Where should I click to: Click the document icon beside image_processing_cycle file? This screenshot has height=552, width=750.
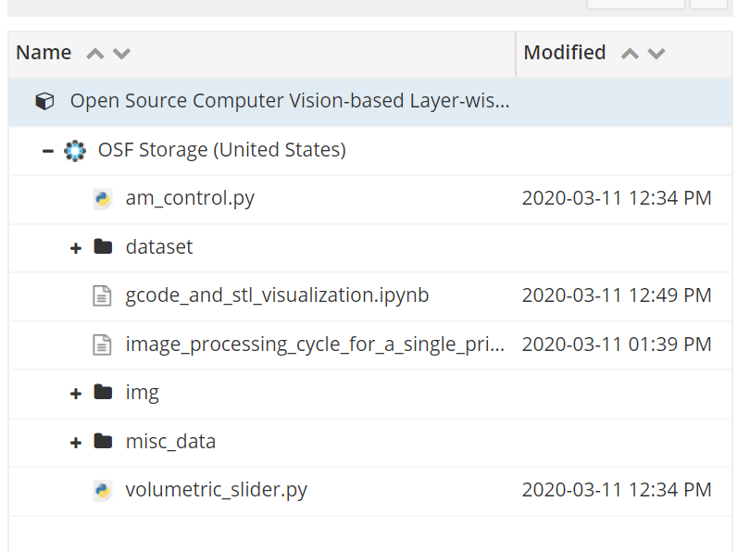(102, 345)
